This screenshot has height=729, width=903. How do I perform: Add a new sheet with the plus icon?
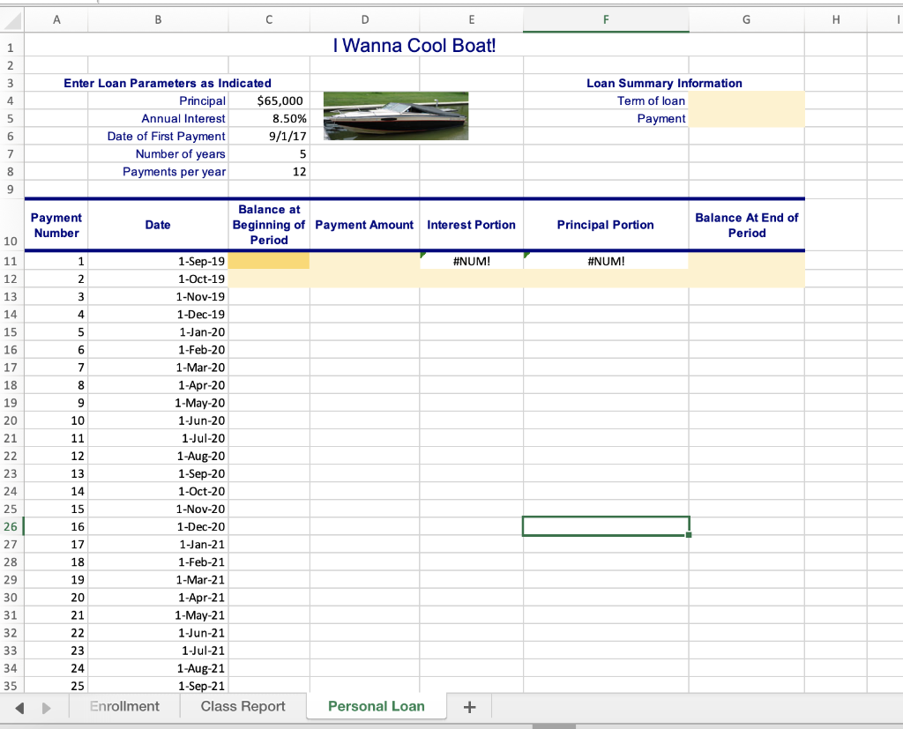pyautogui.click(x=469, y=707)
